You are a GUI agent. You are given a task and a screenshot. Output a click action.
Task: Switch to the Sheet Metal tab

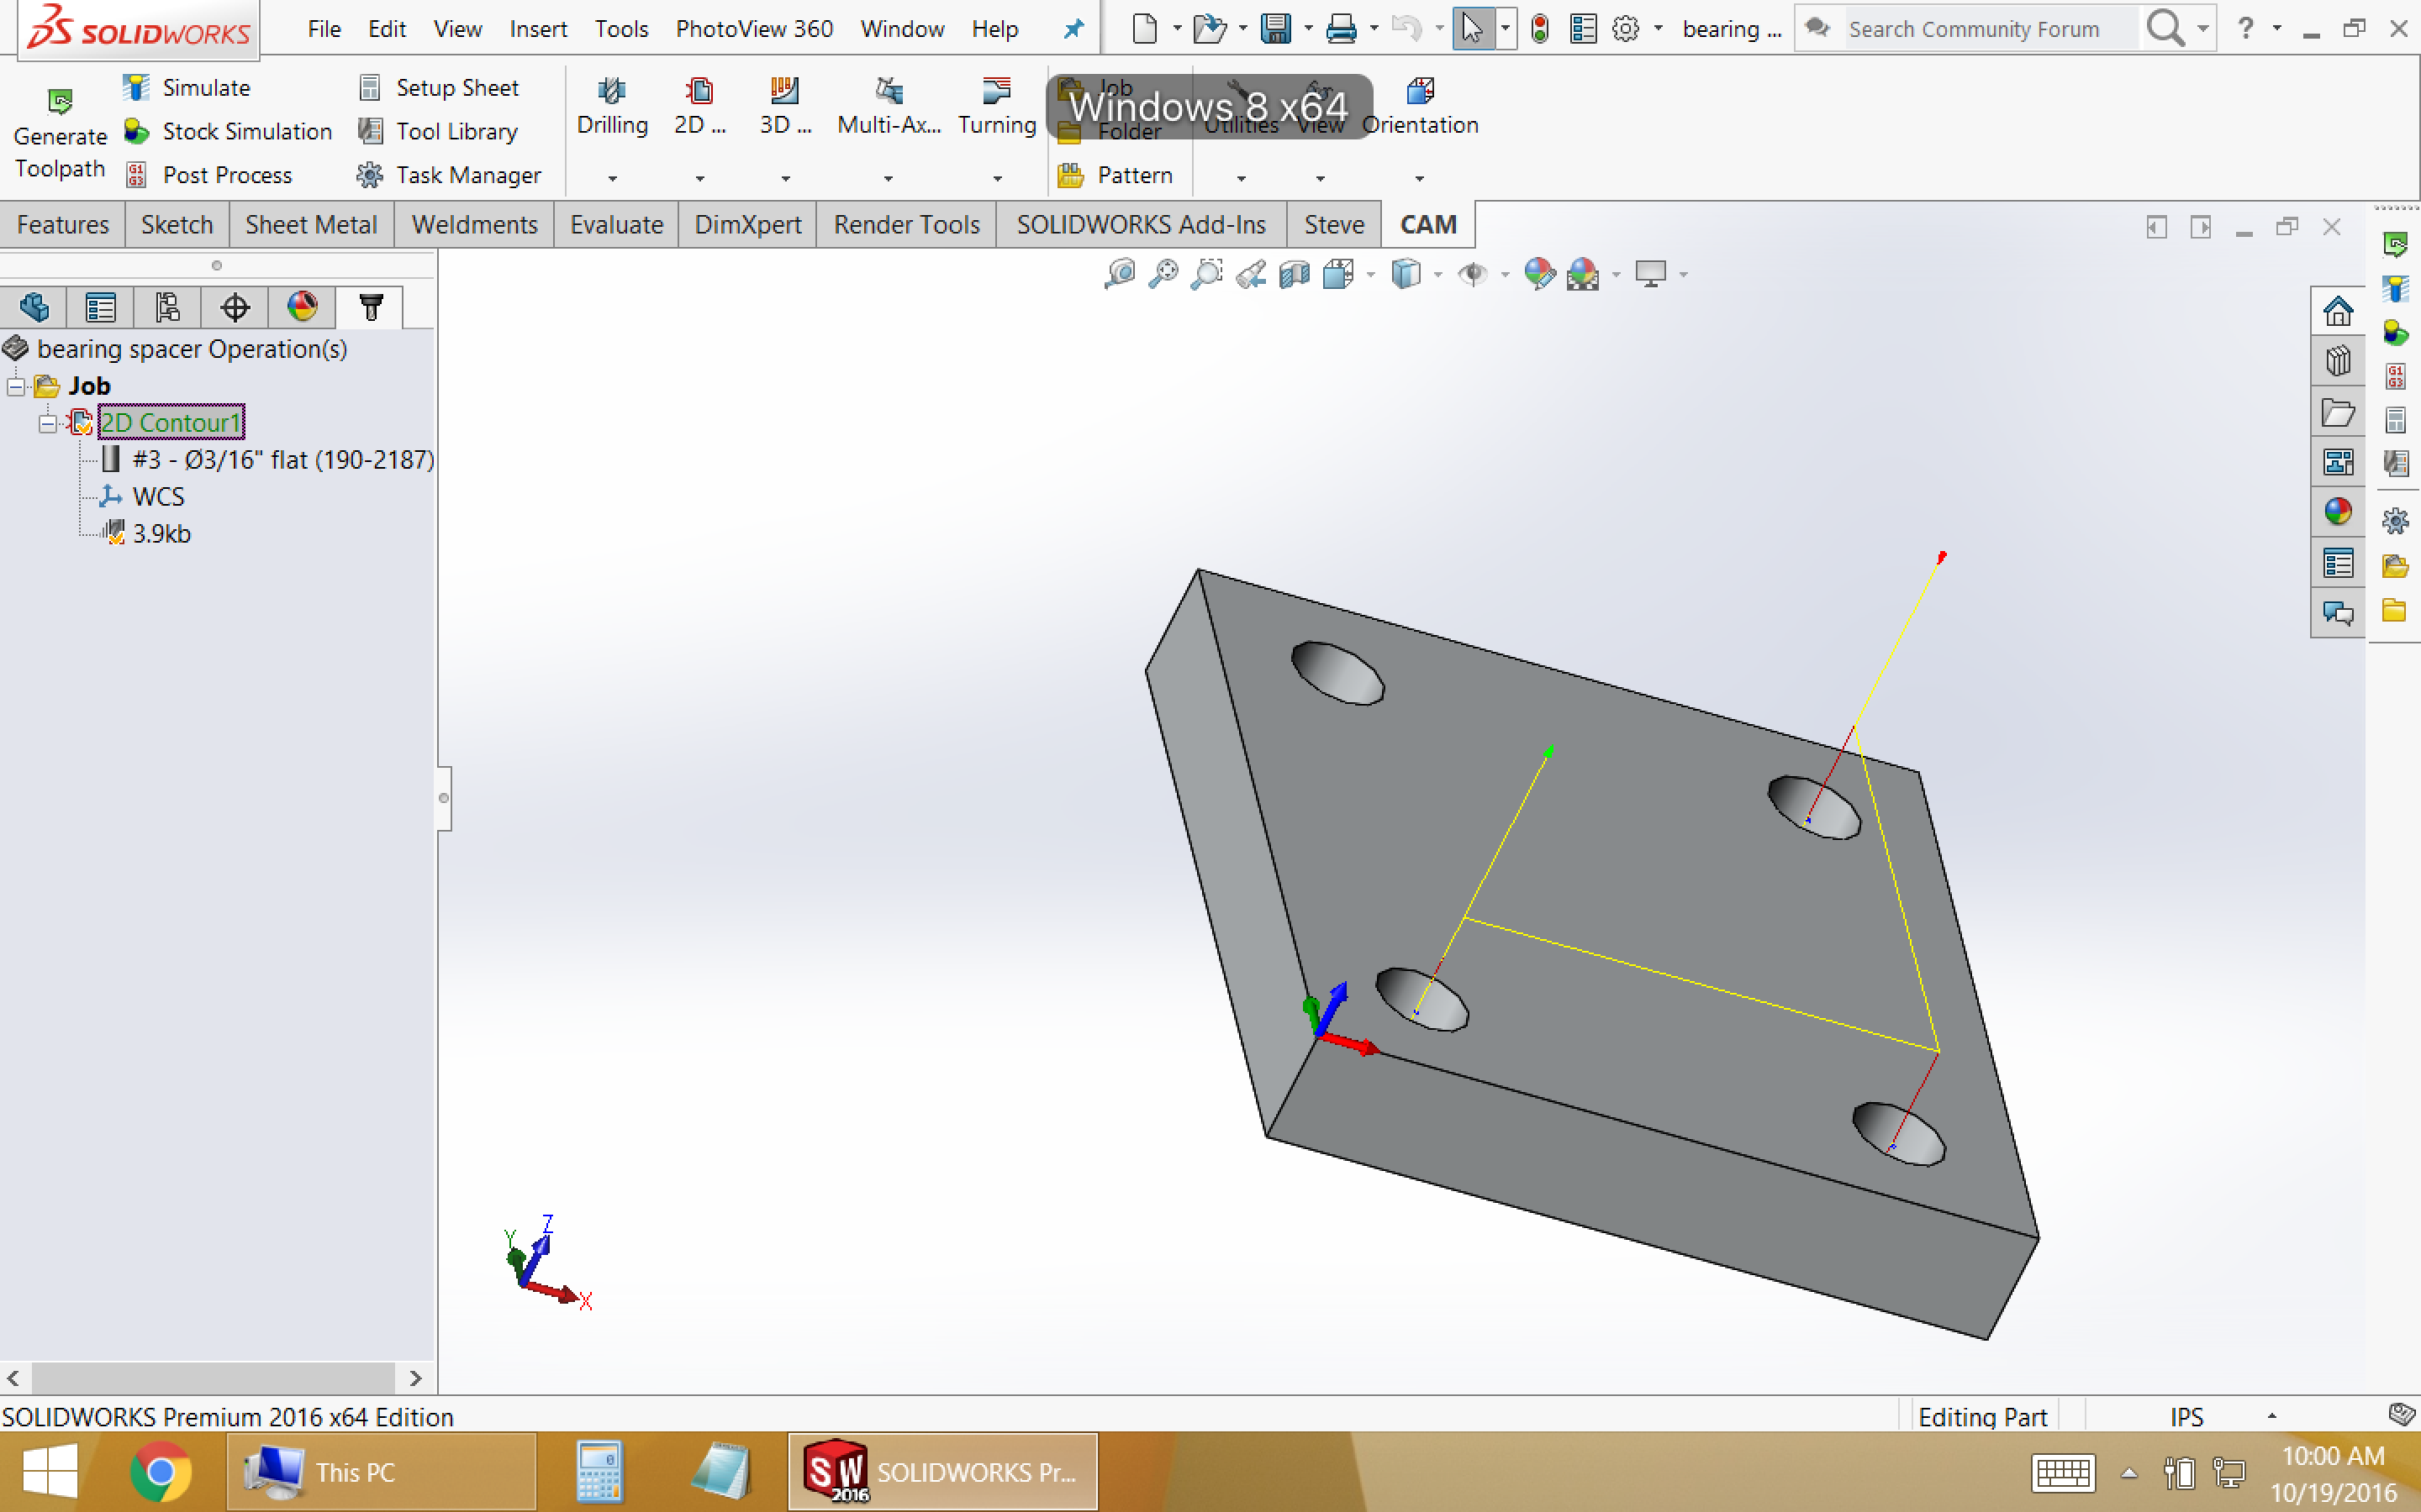pyautogui.click(x=311, y=224)
